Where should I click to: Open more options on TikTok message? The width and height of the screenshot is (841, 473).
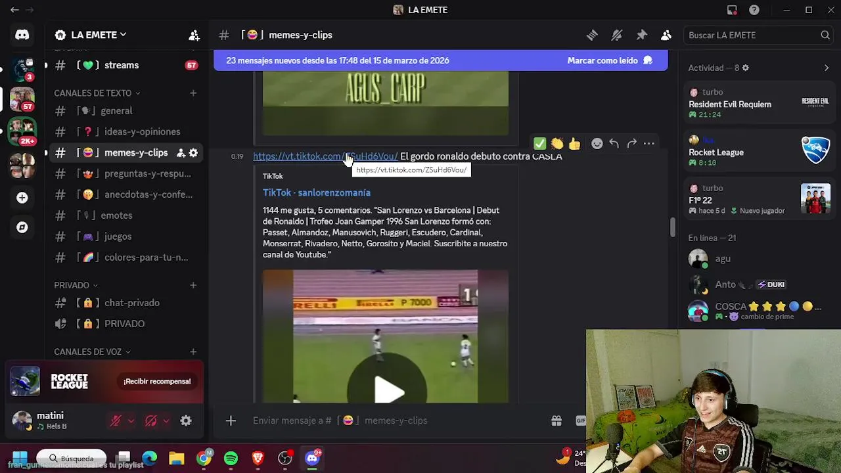(649, 143)
